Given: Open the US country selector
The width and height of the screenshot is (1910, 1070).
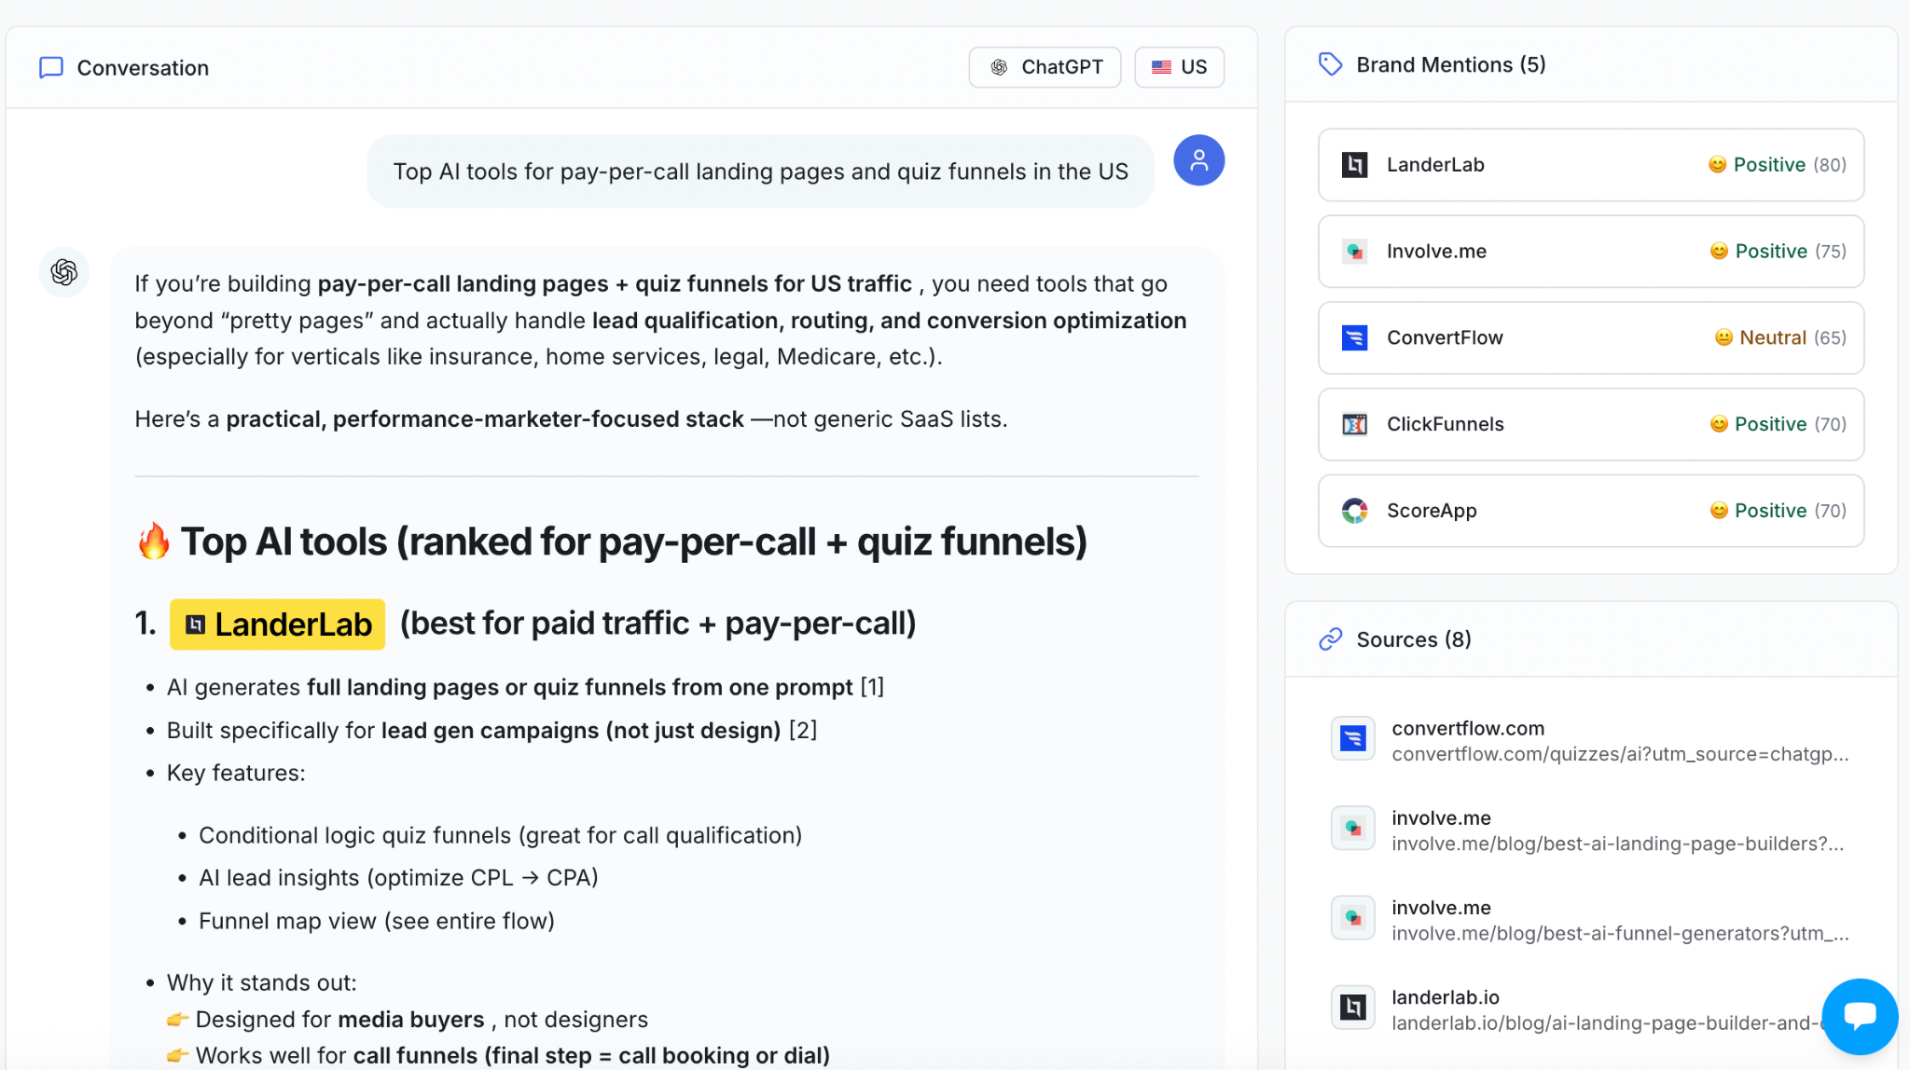Looking at the screenshot, I should [1179, 67].
